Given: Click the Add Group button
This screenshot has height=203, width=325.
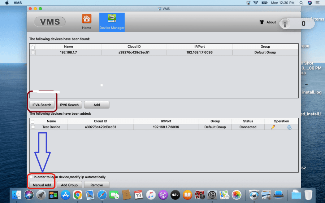Looking at the screenshot, I should (x=69, y=185).
